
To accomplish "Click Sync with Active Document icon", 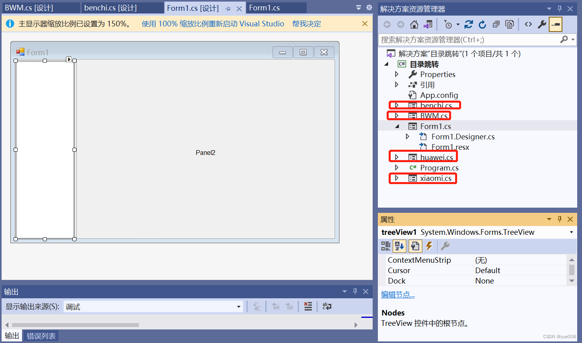I will (x=469, y=25).
